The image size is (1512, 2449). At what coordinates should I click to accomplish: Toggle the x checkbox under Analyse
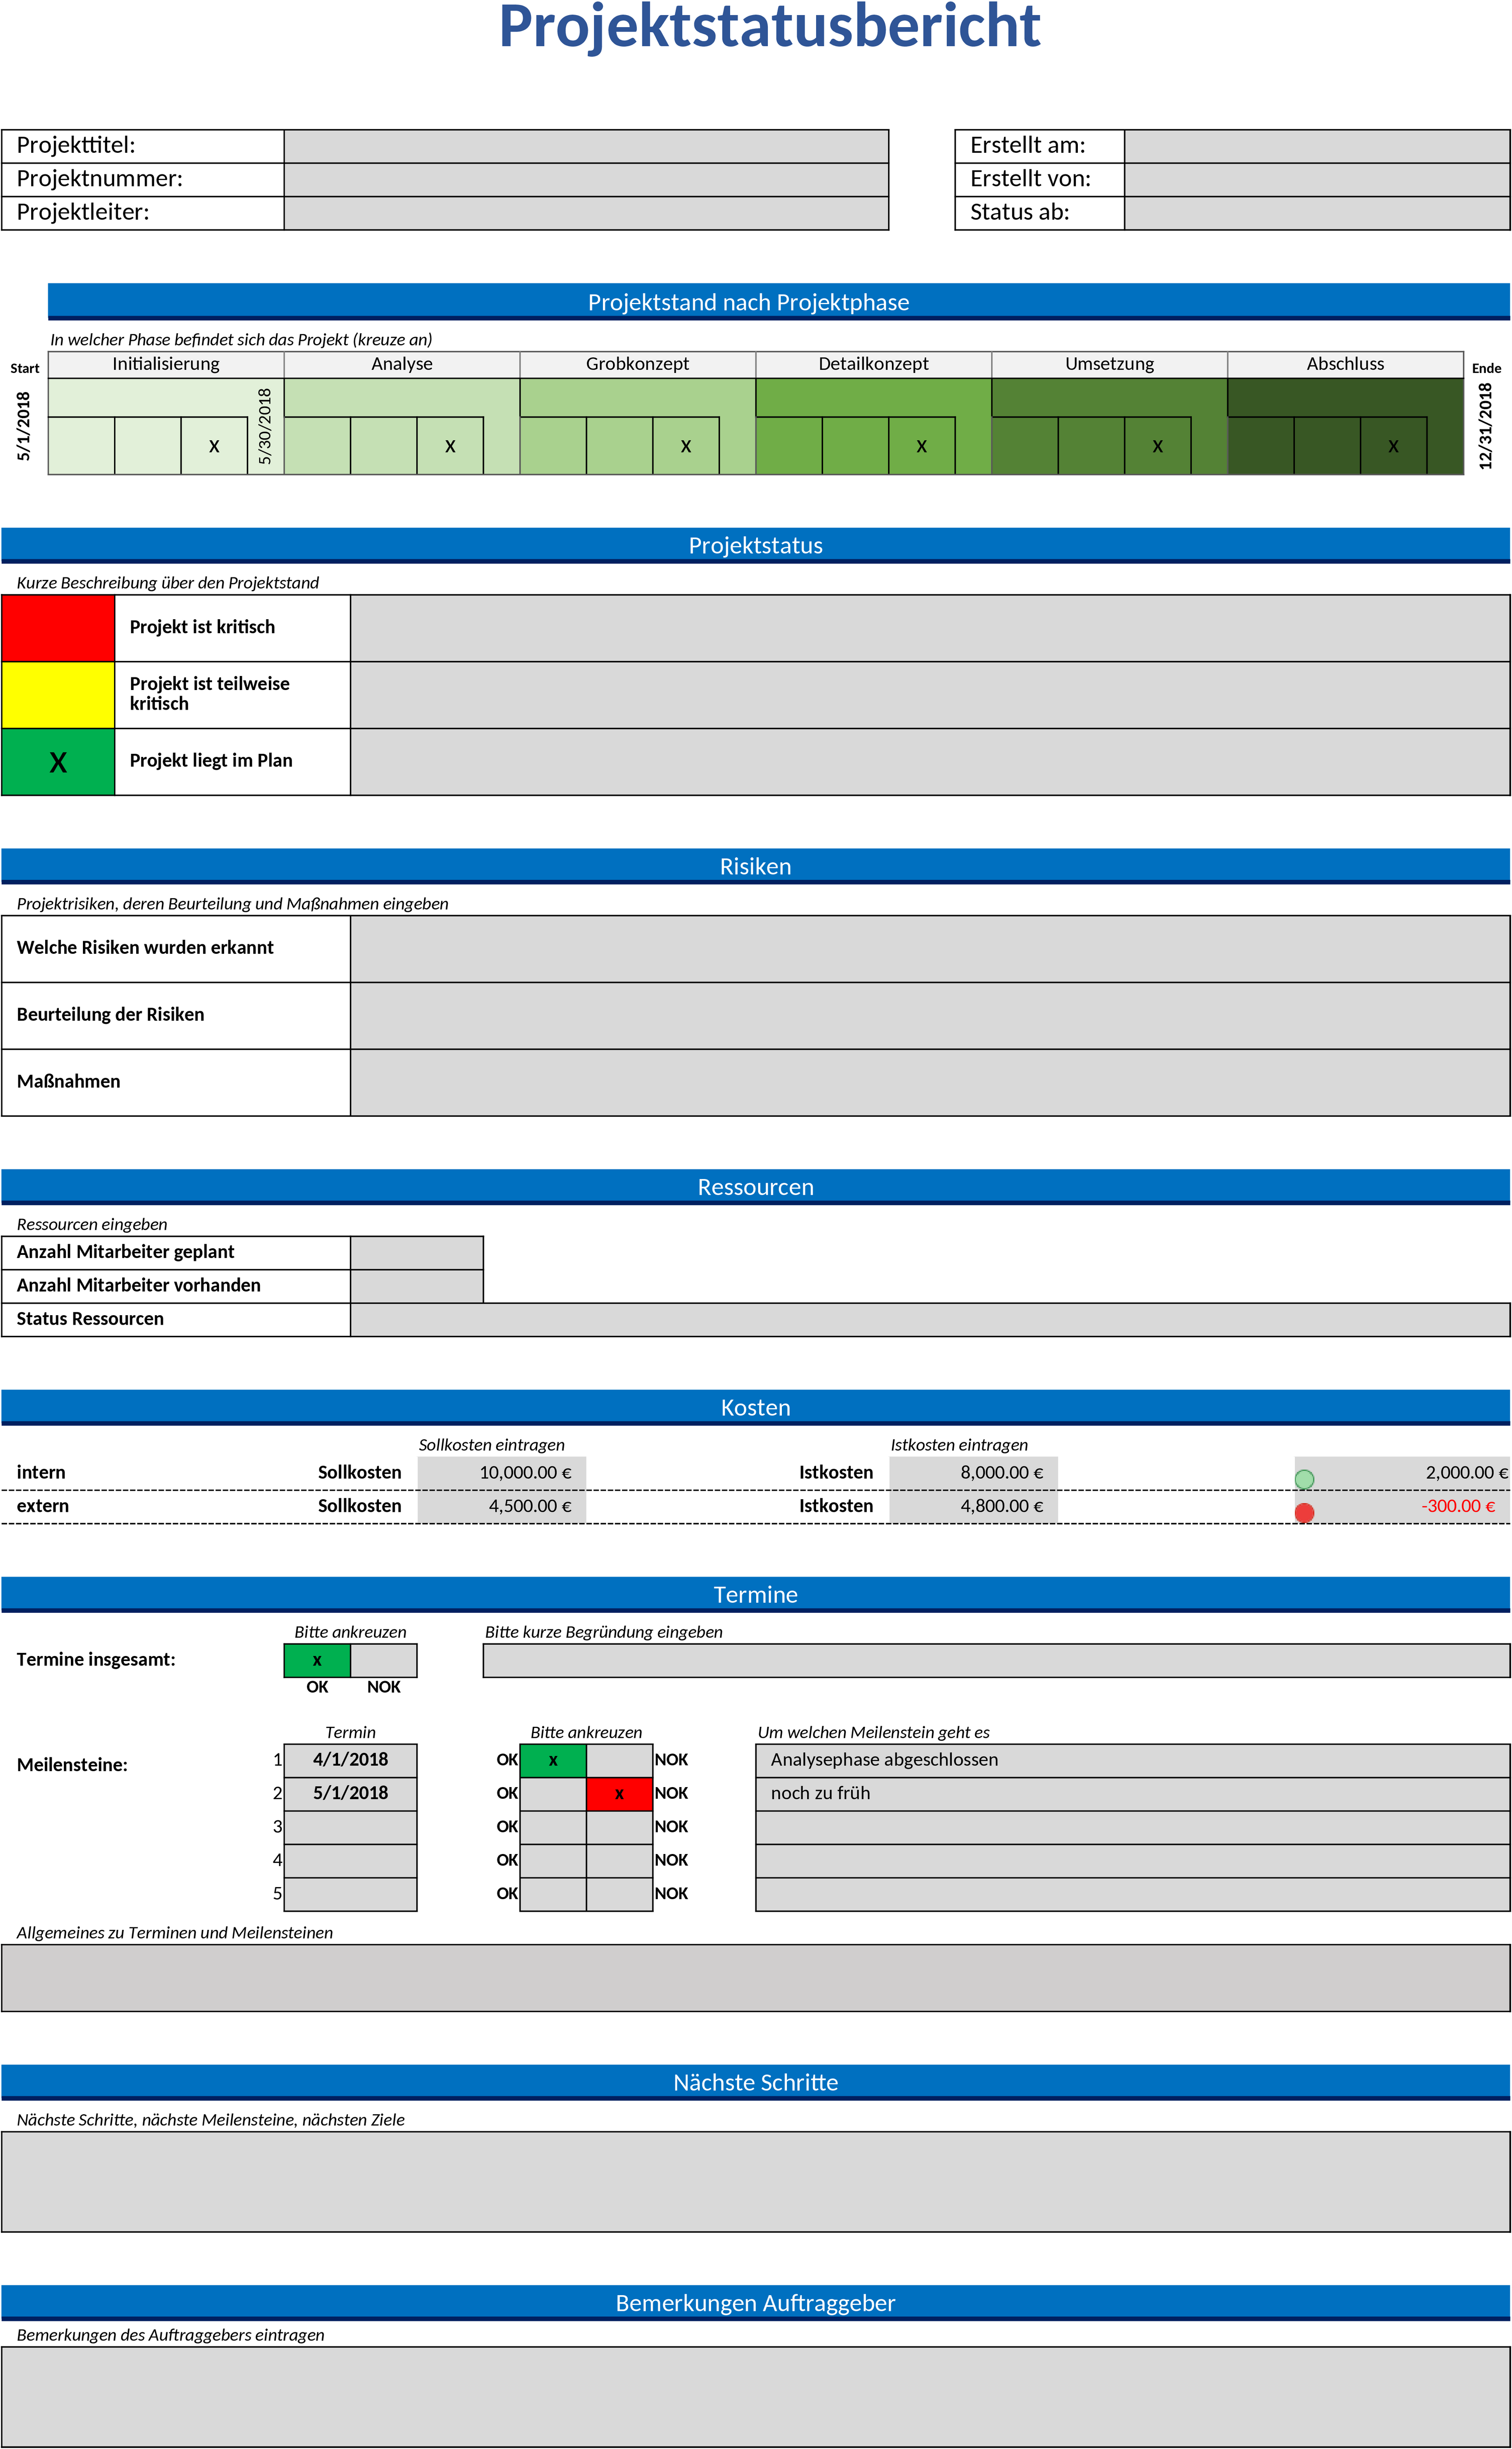pos(450,446)
